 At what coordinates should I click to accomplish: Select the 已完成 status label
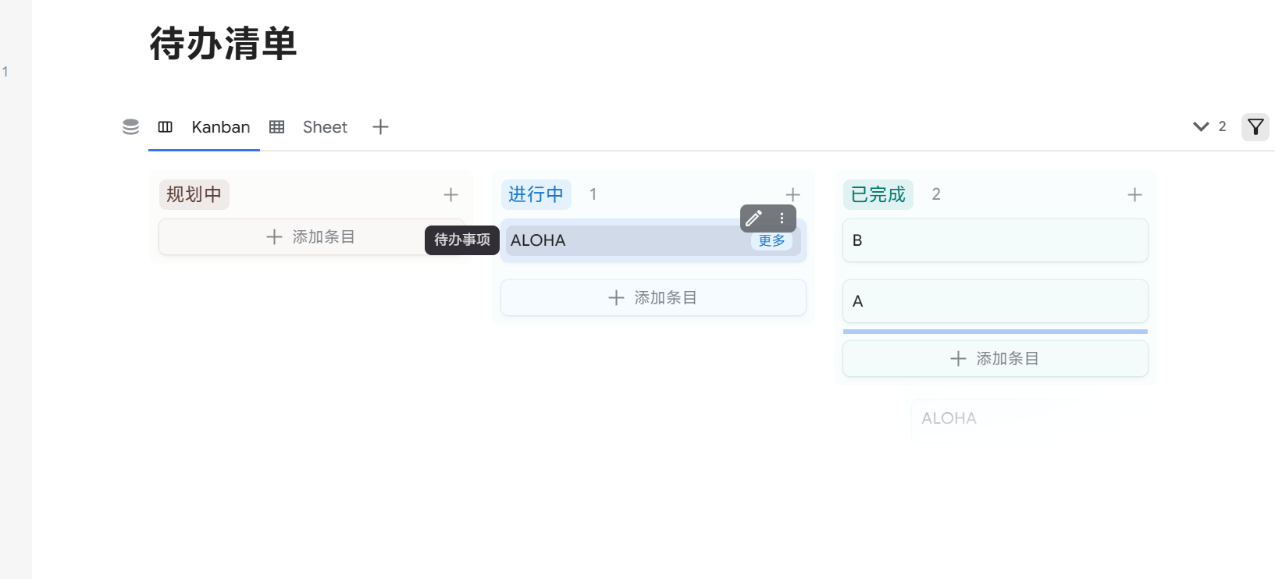878,195
